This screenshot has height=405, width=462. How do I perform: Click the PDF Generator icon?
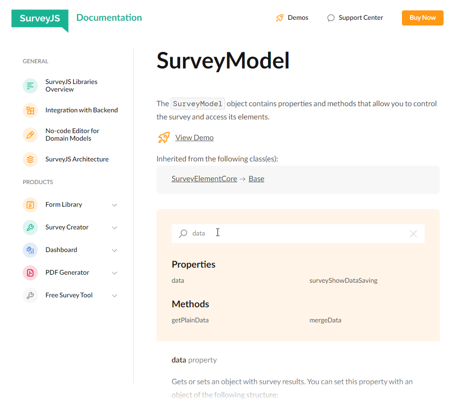point(30,272)
